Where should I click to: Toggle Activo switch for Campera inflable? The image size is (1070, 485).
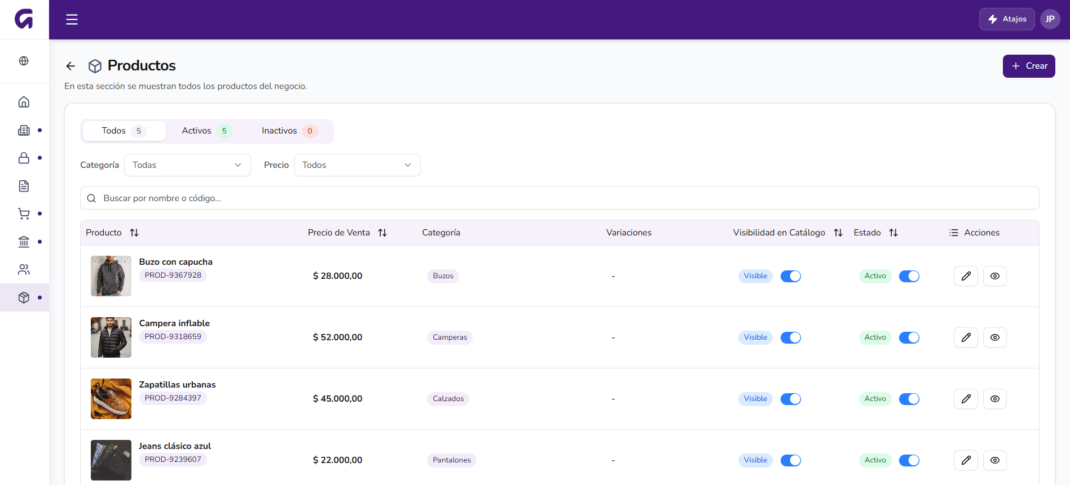pos(909,337)
